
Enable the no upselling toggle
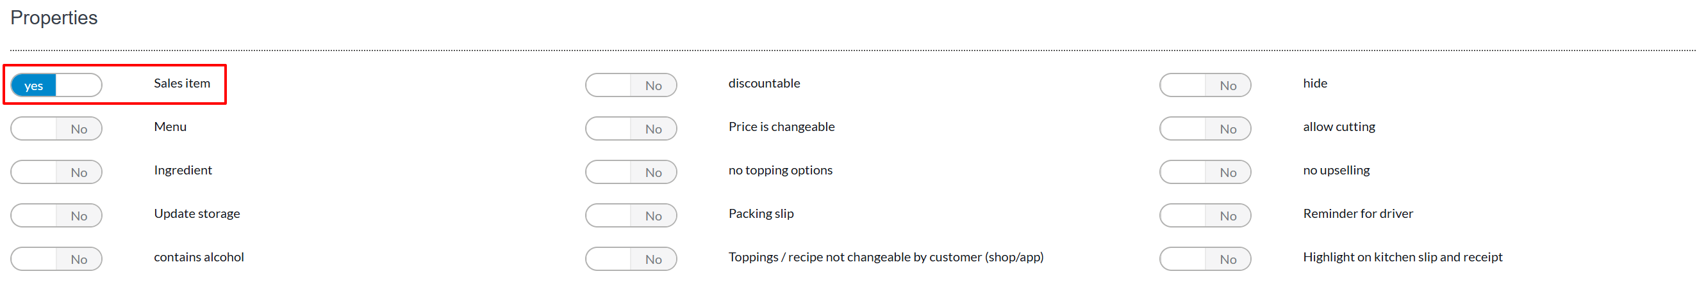point(1205,172)
